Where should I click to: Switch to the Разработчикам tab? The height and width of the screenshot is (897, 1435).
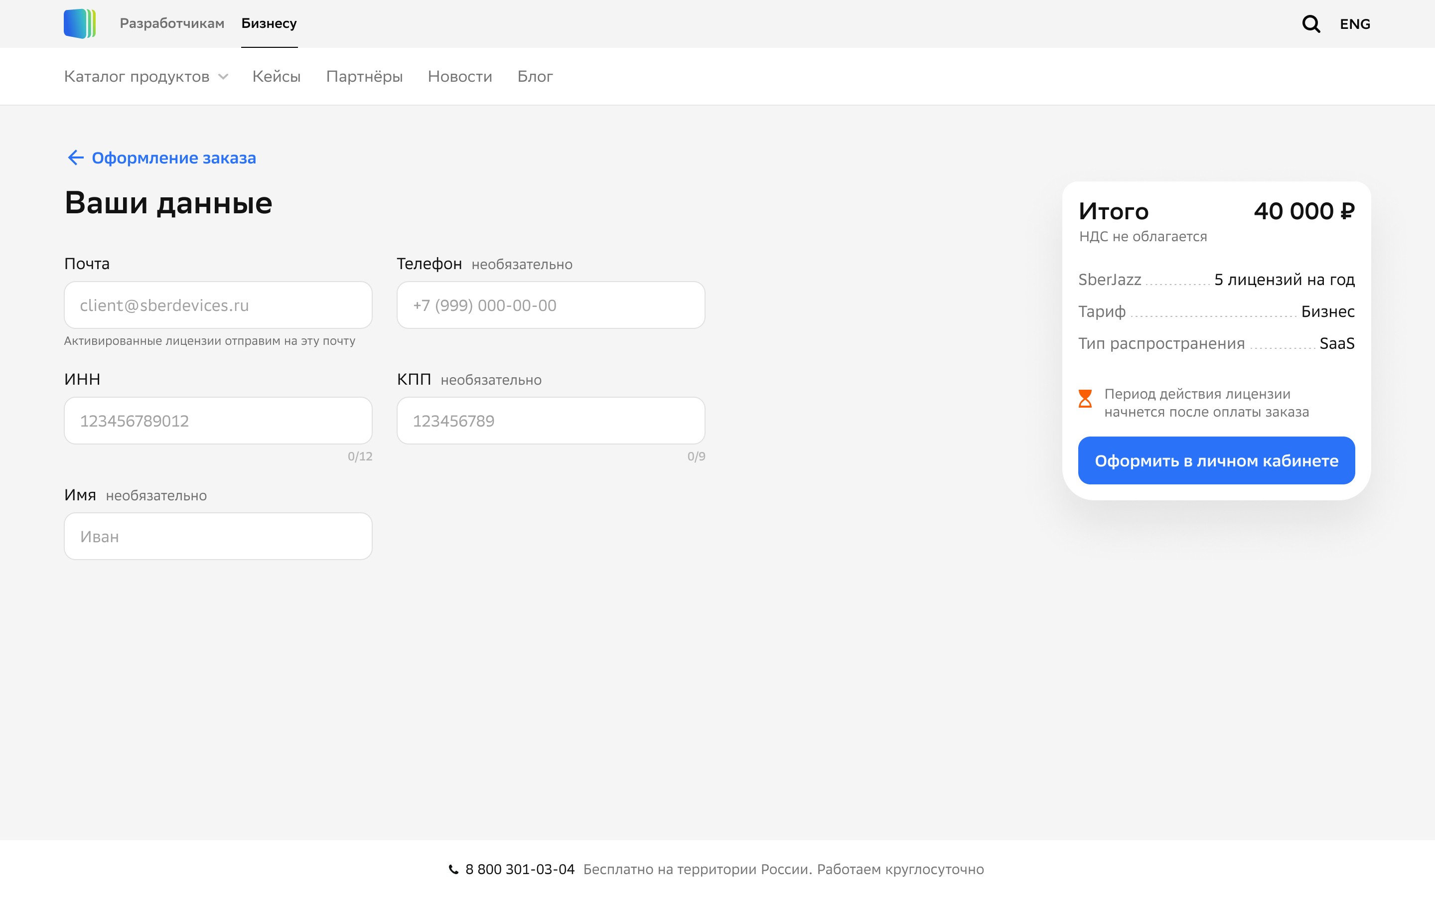(172, 24)
